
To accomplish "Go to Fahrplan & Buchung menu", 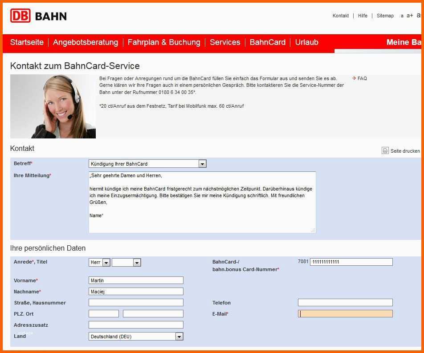I will (164, 42).
